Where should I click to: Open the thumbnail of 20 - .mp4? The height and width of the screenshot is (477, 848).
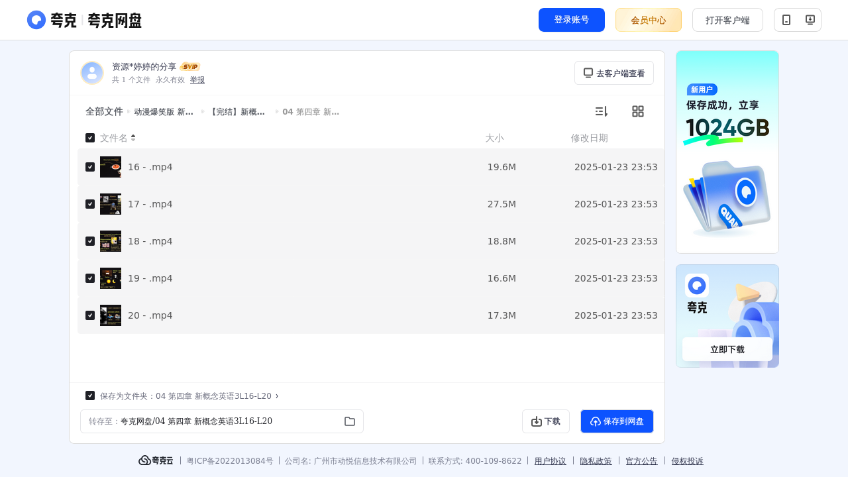point(111,315)
